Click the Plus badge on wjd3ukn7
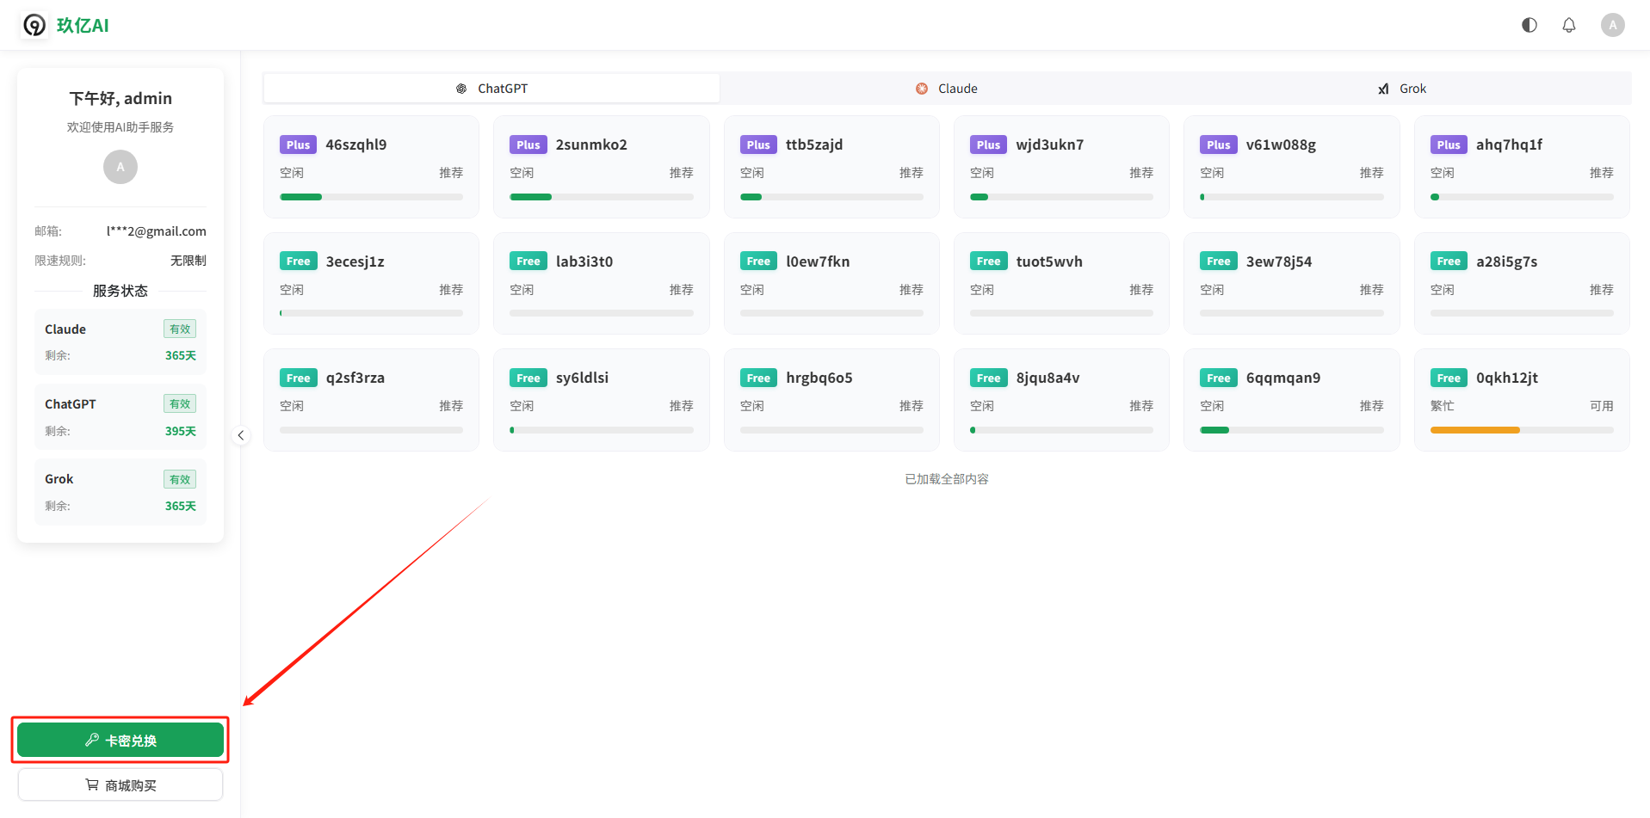 [988, 145]
